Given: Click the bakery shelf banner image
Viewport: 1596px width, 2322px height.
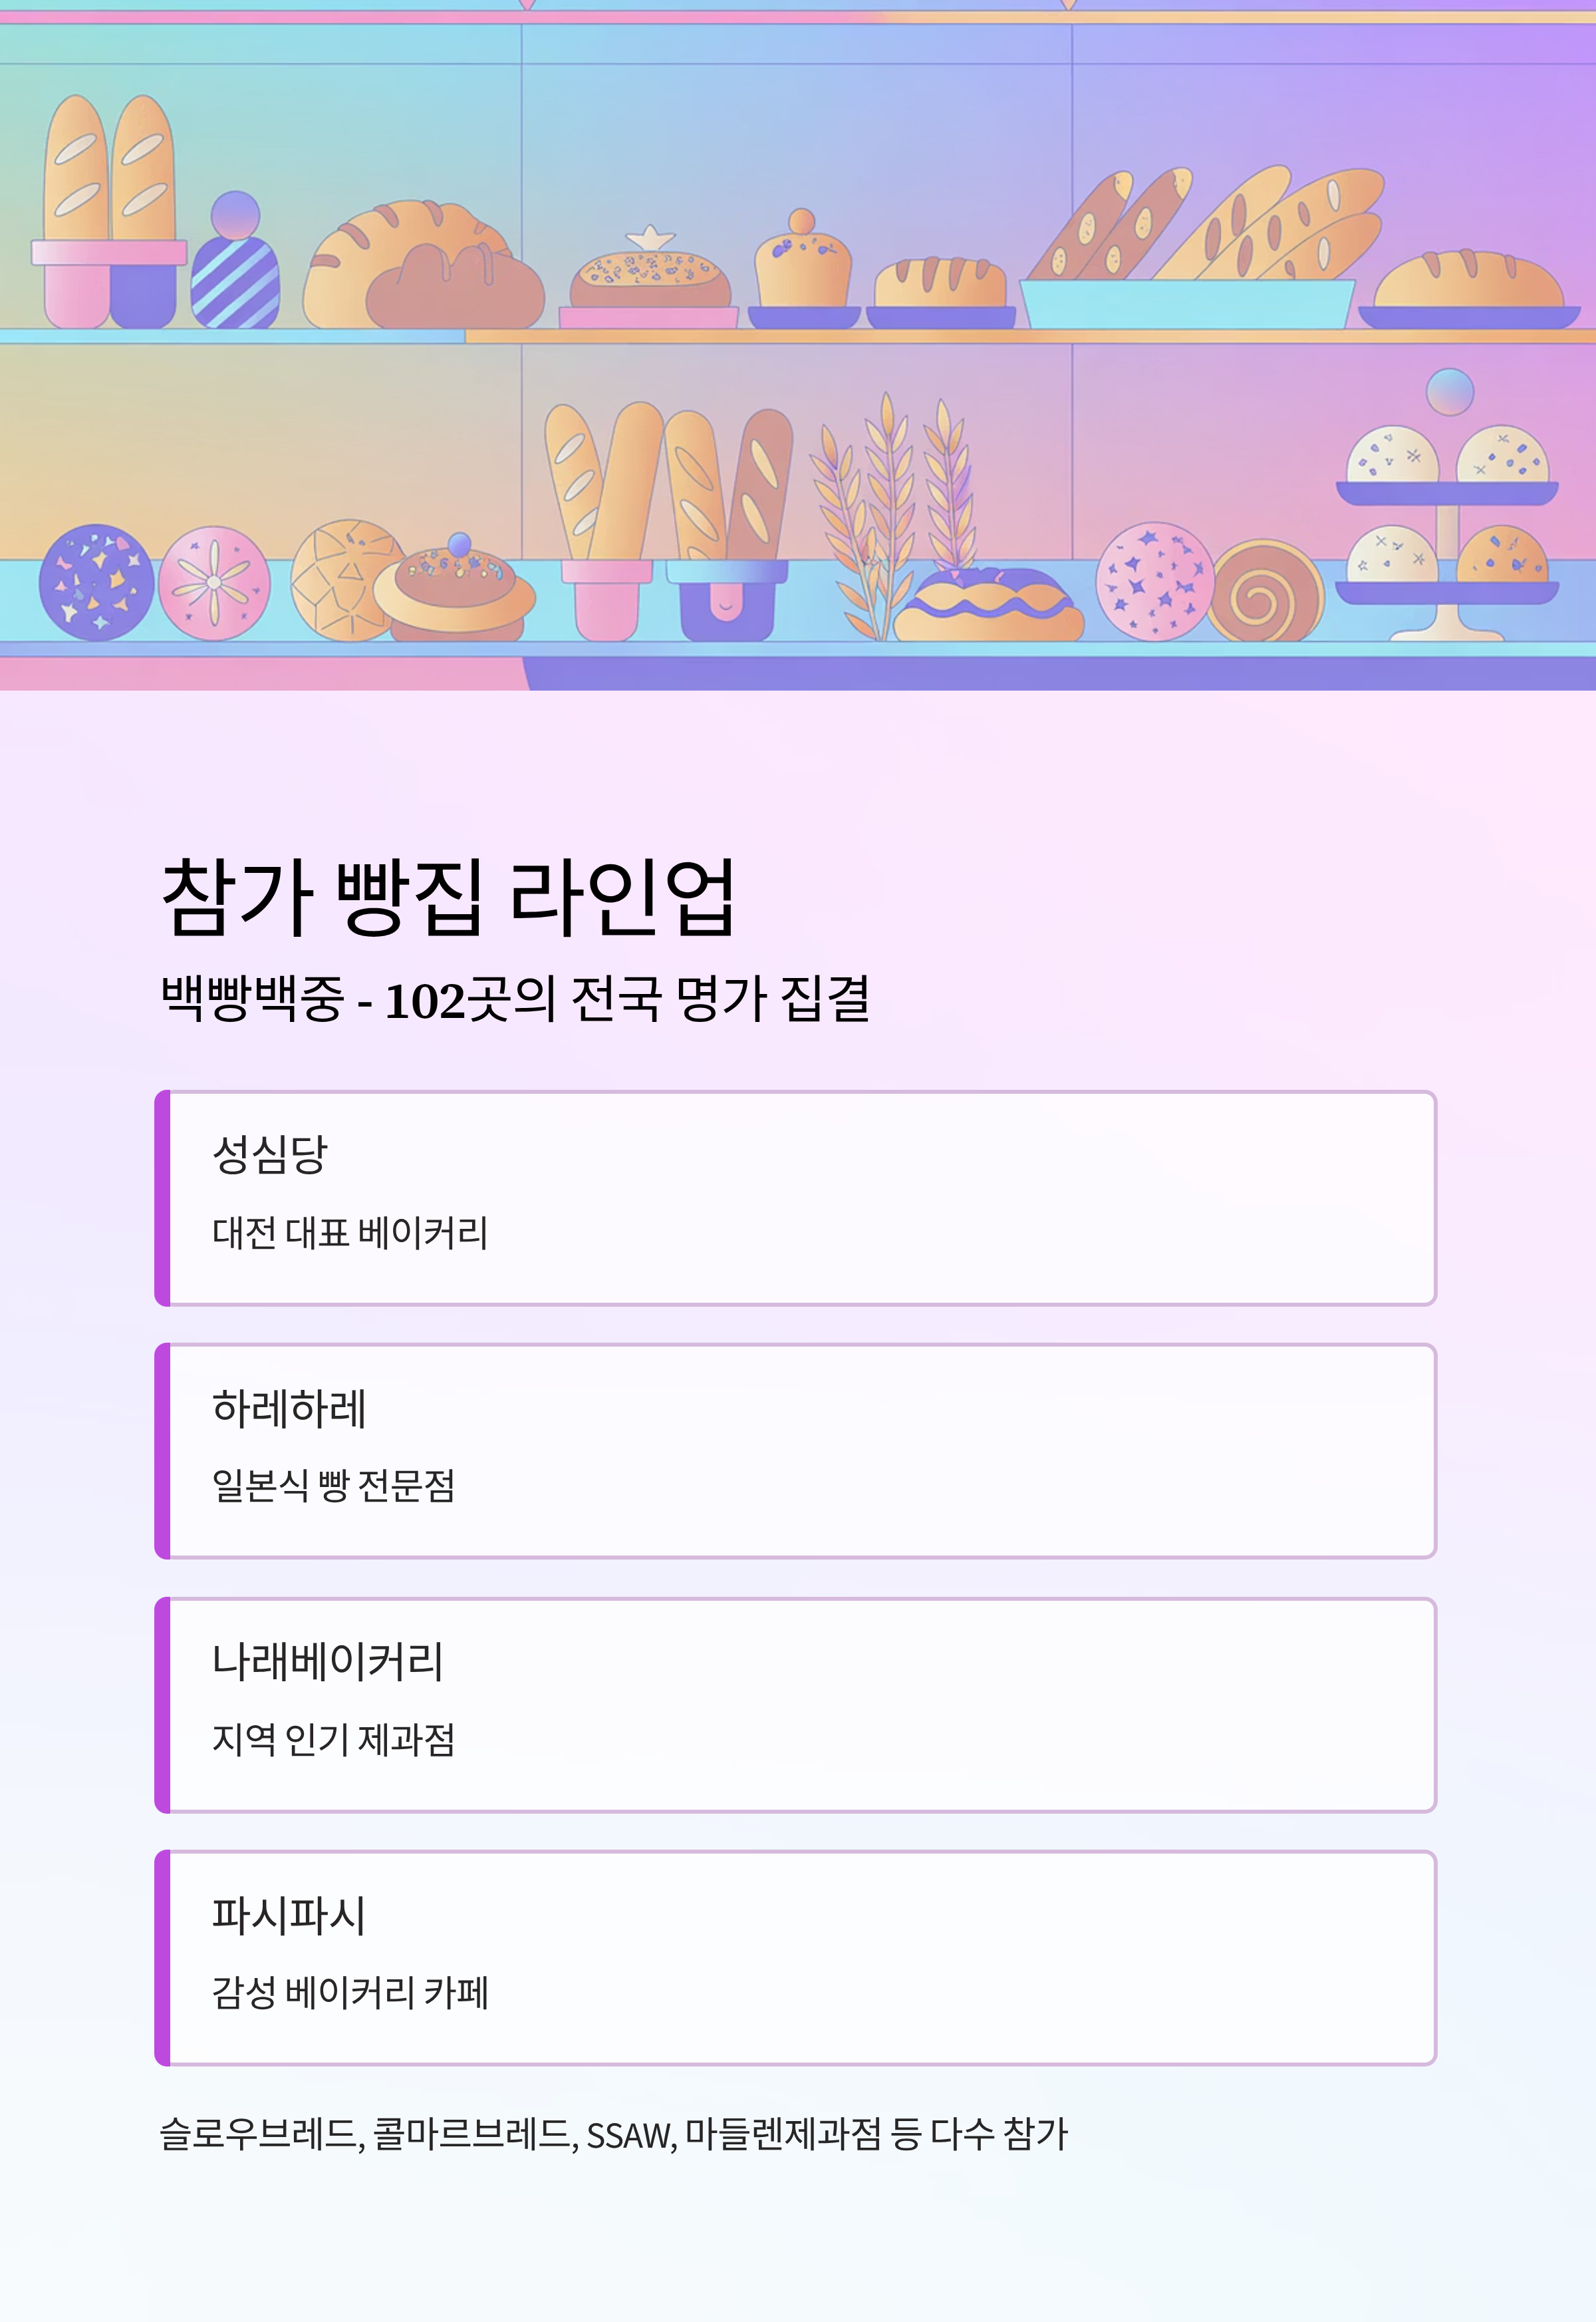Looking at the screenshot, I should tap(798, 345).
